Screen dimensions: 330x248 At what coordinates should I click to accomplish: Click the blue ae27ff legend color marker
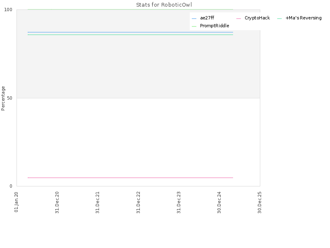[194, 19]
